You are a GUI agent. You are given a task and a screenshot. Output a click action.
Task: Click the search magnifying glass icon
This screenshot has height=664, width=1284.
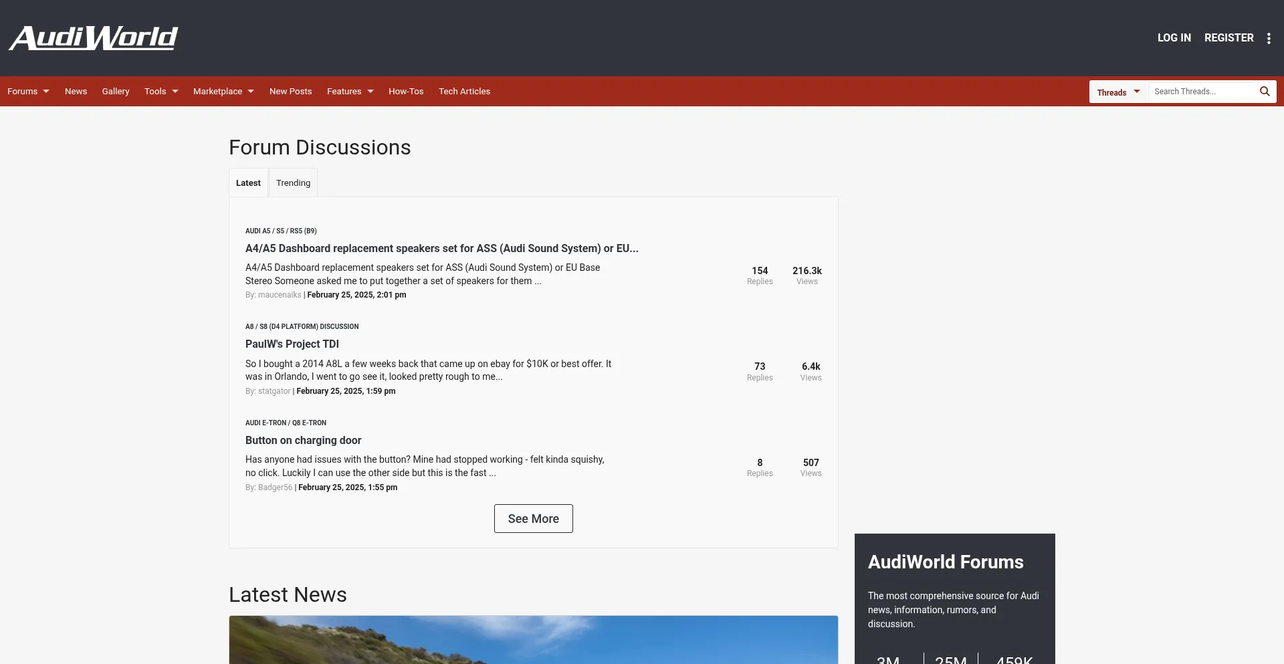tap(1265, 92)
